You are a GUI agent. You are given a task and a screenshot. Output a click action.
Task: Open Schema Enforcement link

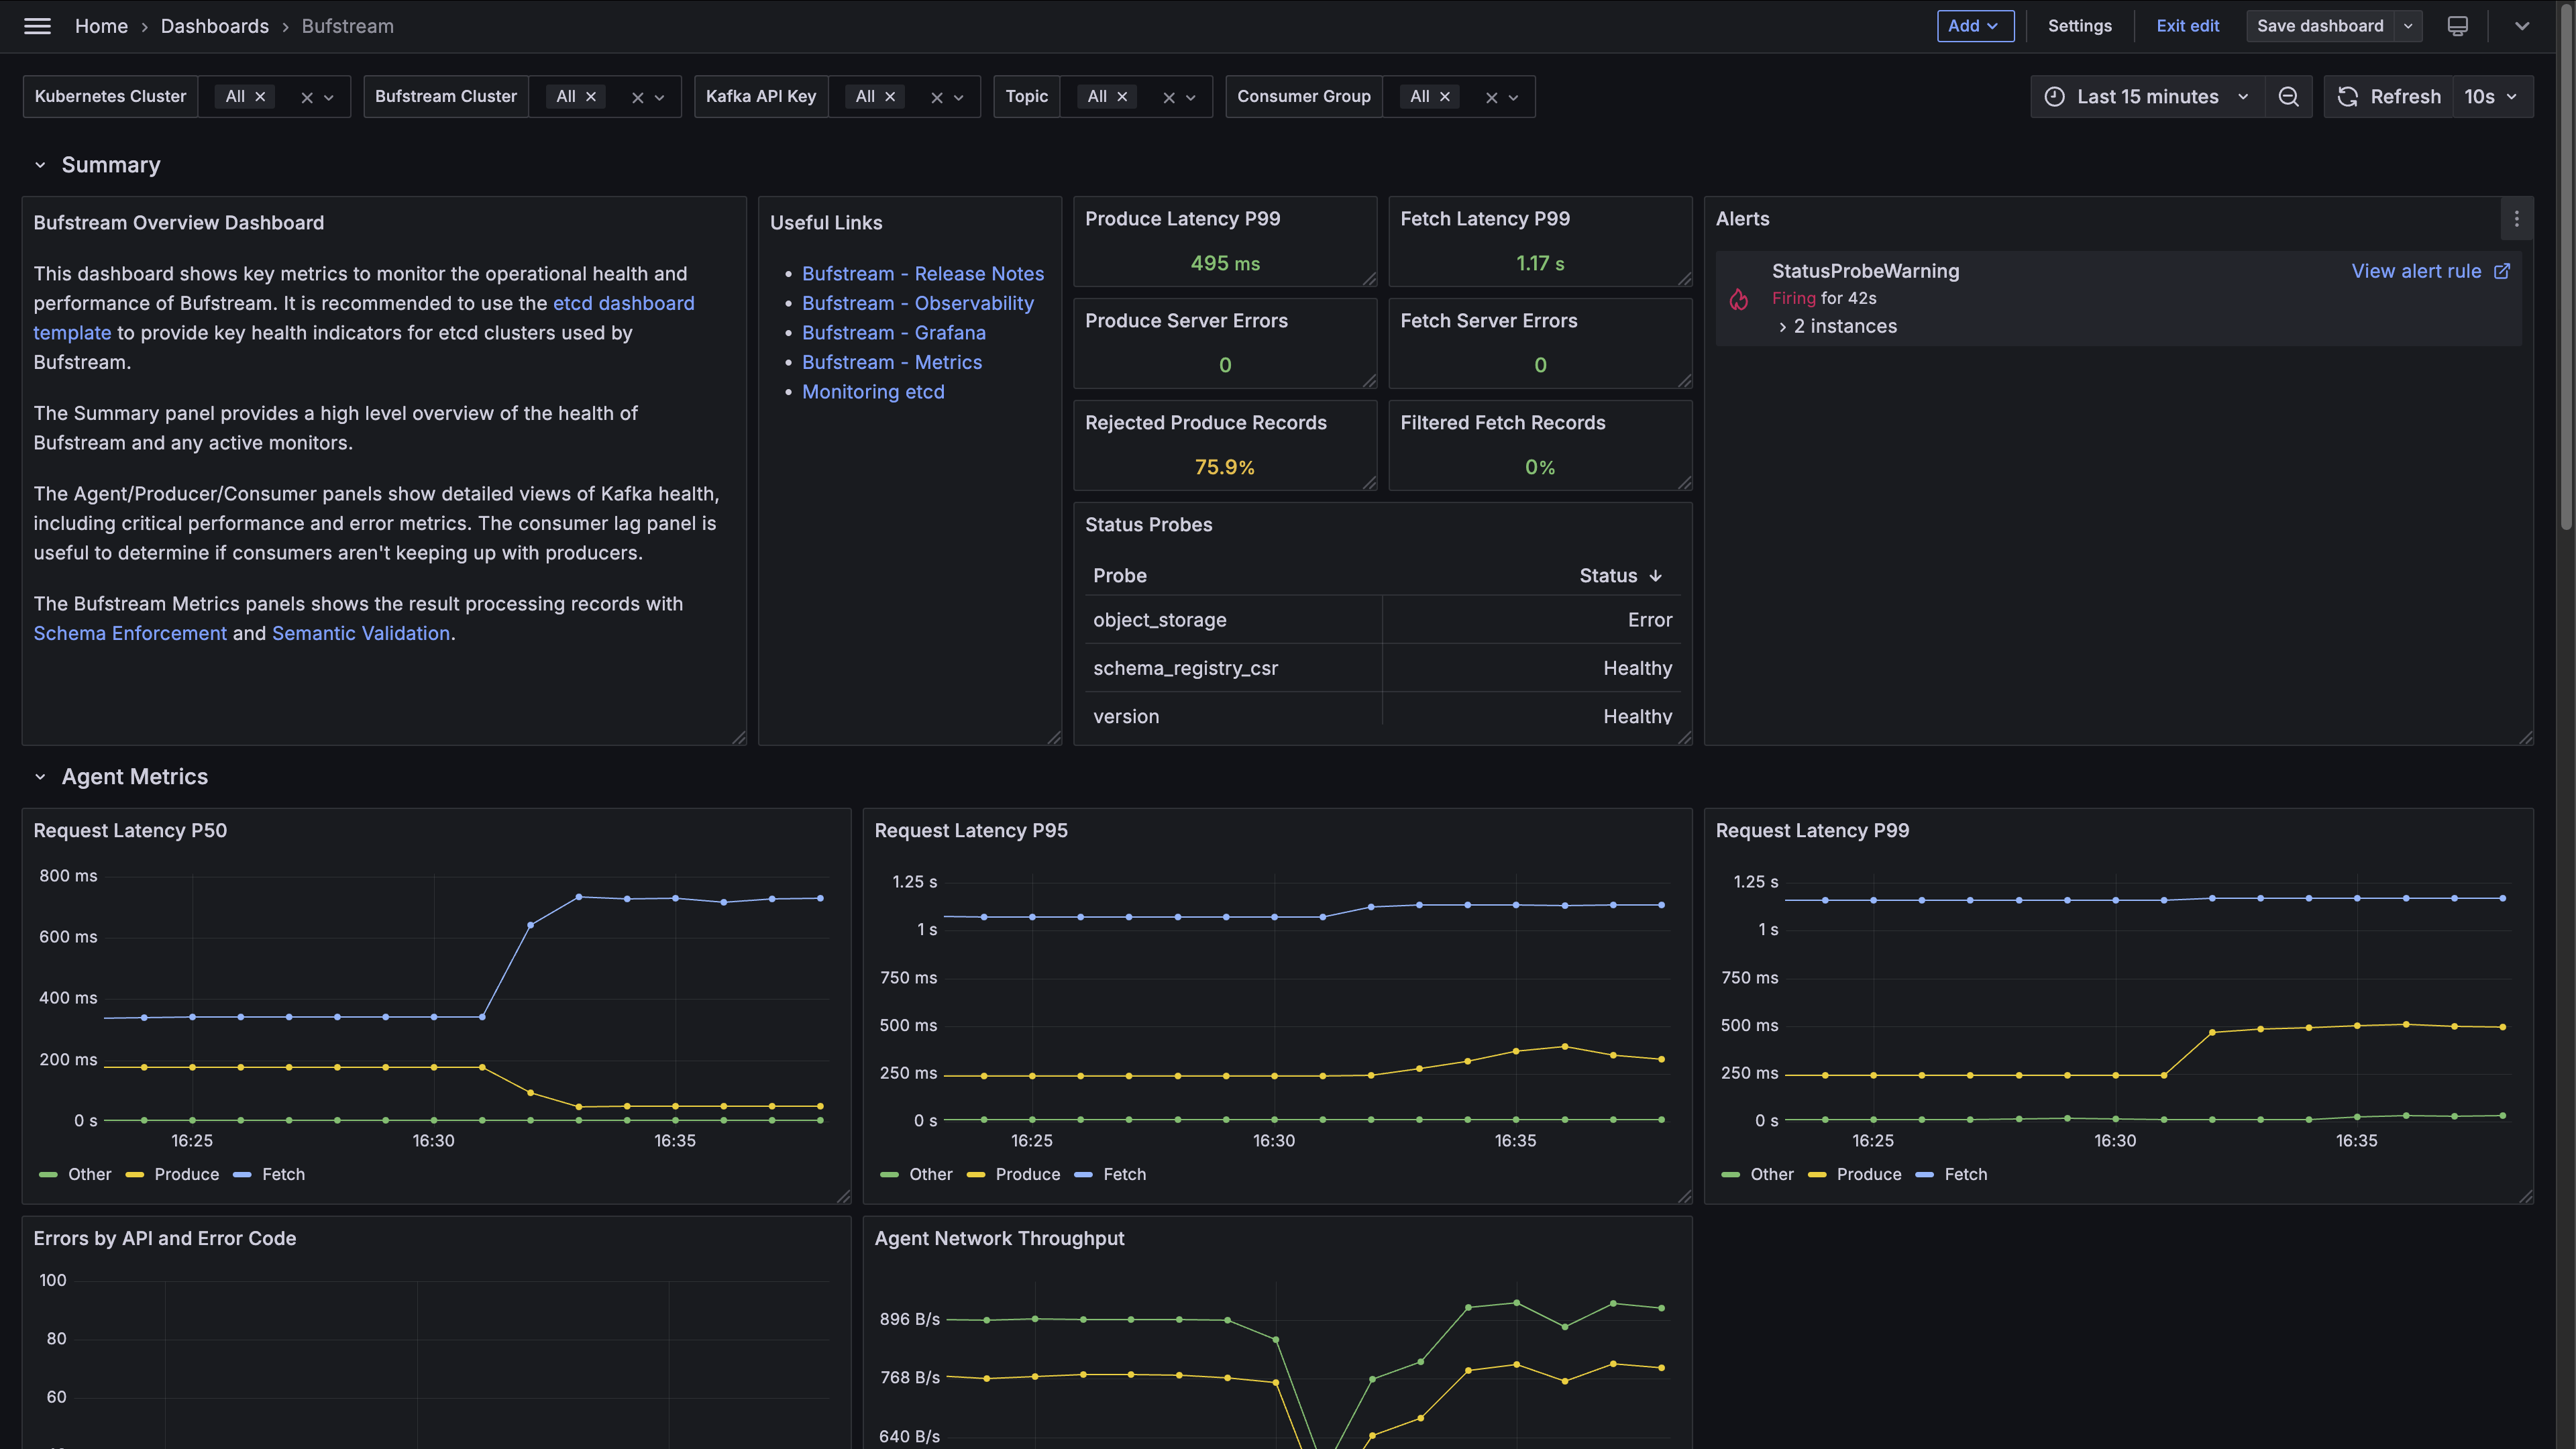pyautogui.click(x=130, y=633)
